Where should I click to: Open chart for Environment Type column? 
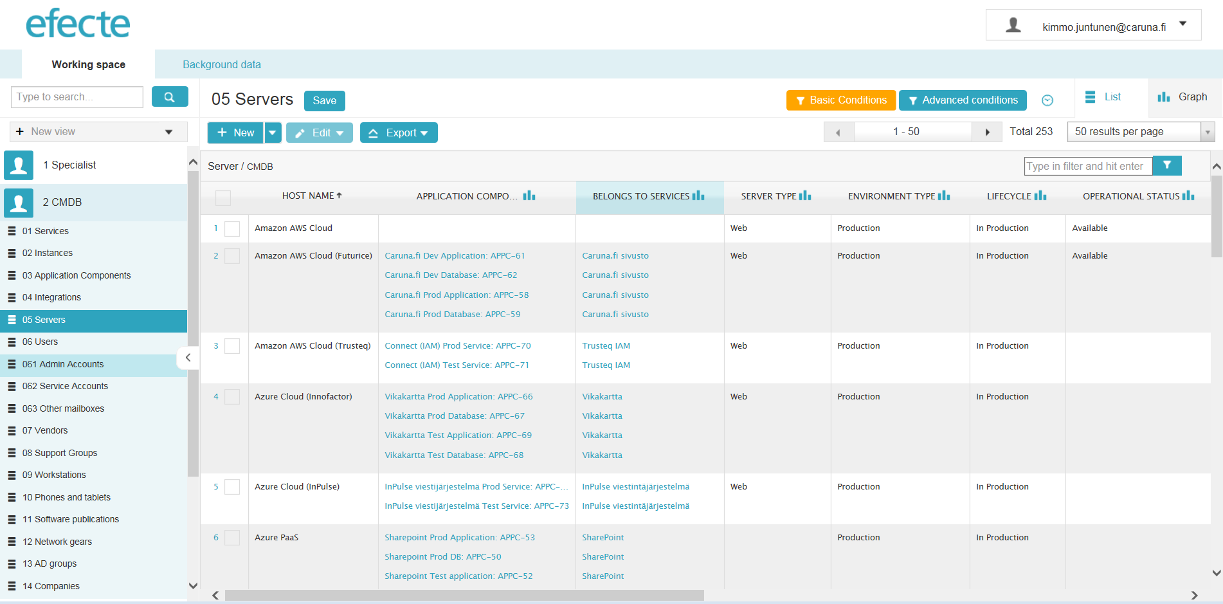[x=944, y=196]
